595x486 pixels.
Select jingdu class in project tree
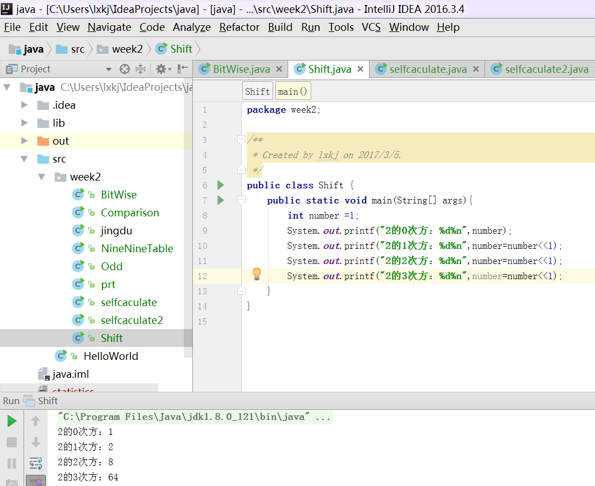tap(117, 231)
